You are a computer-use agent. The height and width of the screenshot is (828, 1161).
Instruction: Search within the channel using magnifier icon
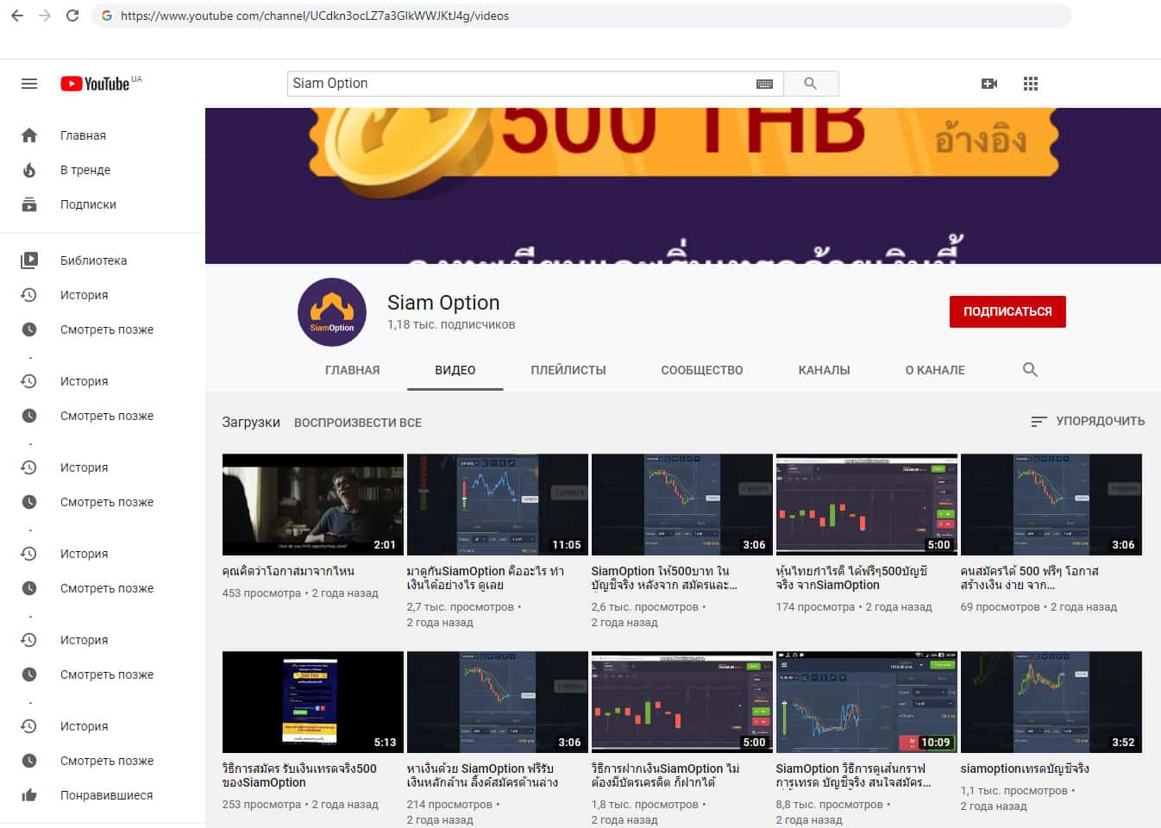[x=1030, y=370]
